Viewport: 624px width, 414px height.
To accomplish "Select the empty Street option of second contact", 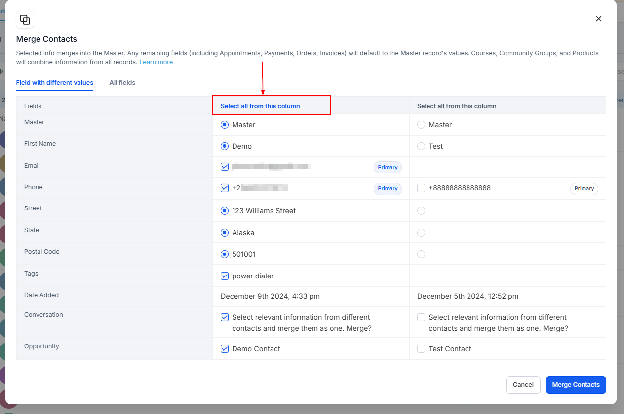I will [421, 211].
